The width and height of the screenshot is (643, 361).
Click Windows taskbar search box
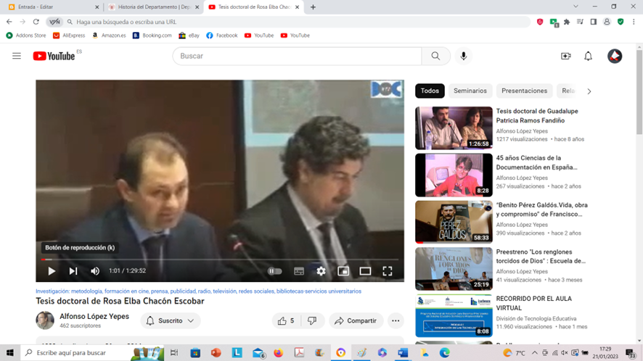click(92, 353)
